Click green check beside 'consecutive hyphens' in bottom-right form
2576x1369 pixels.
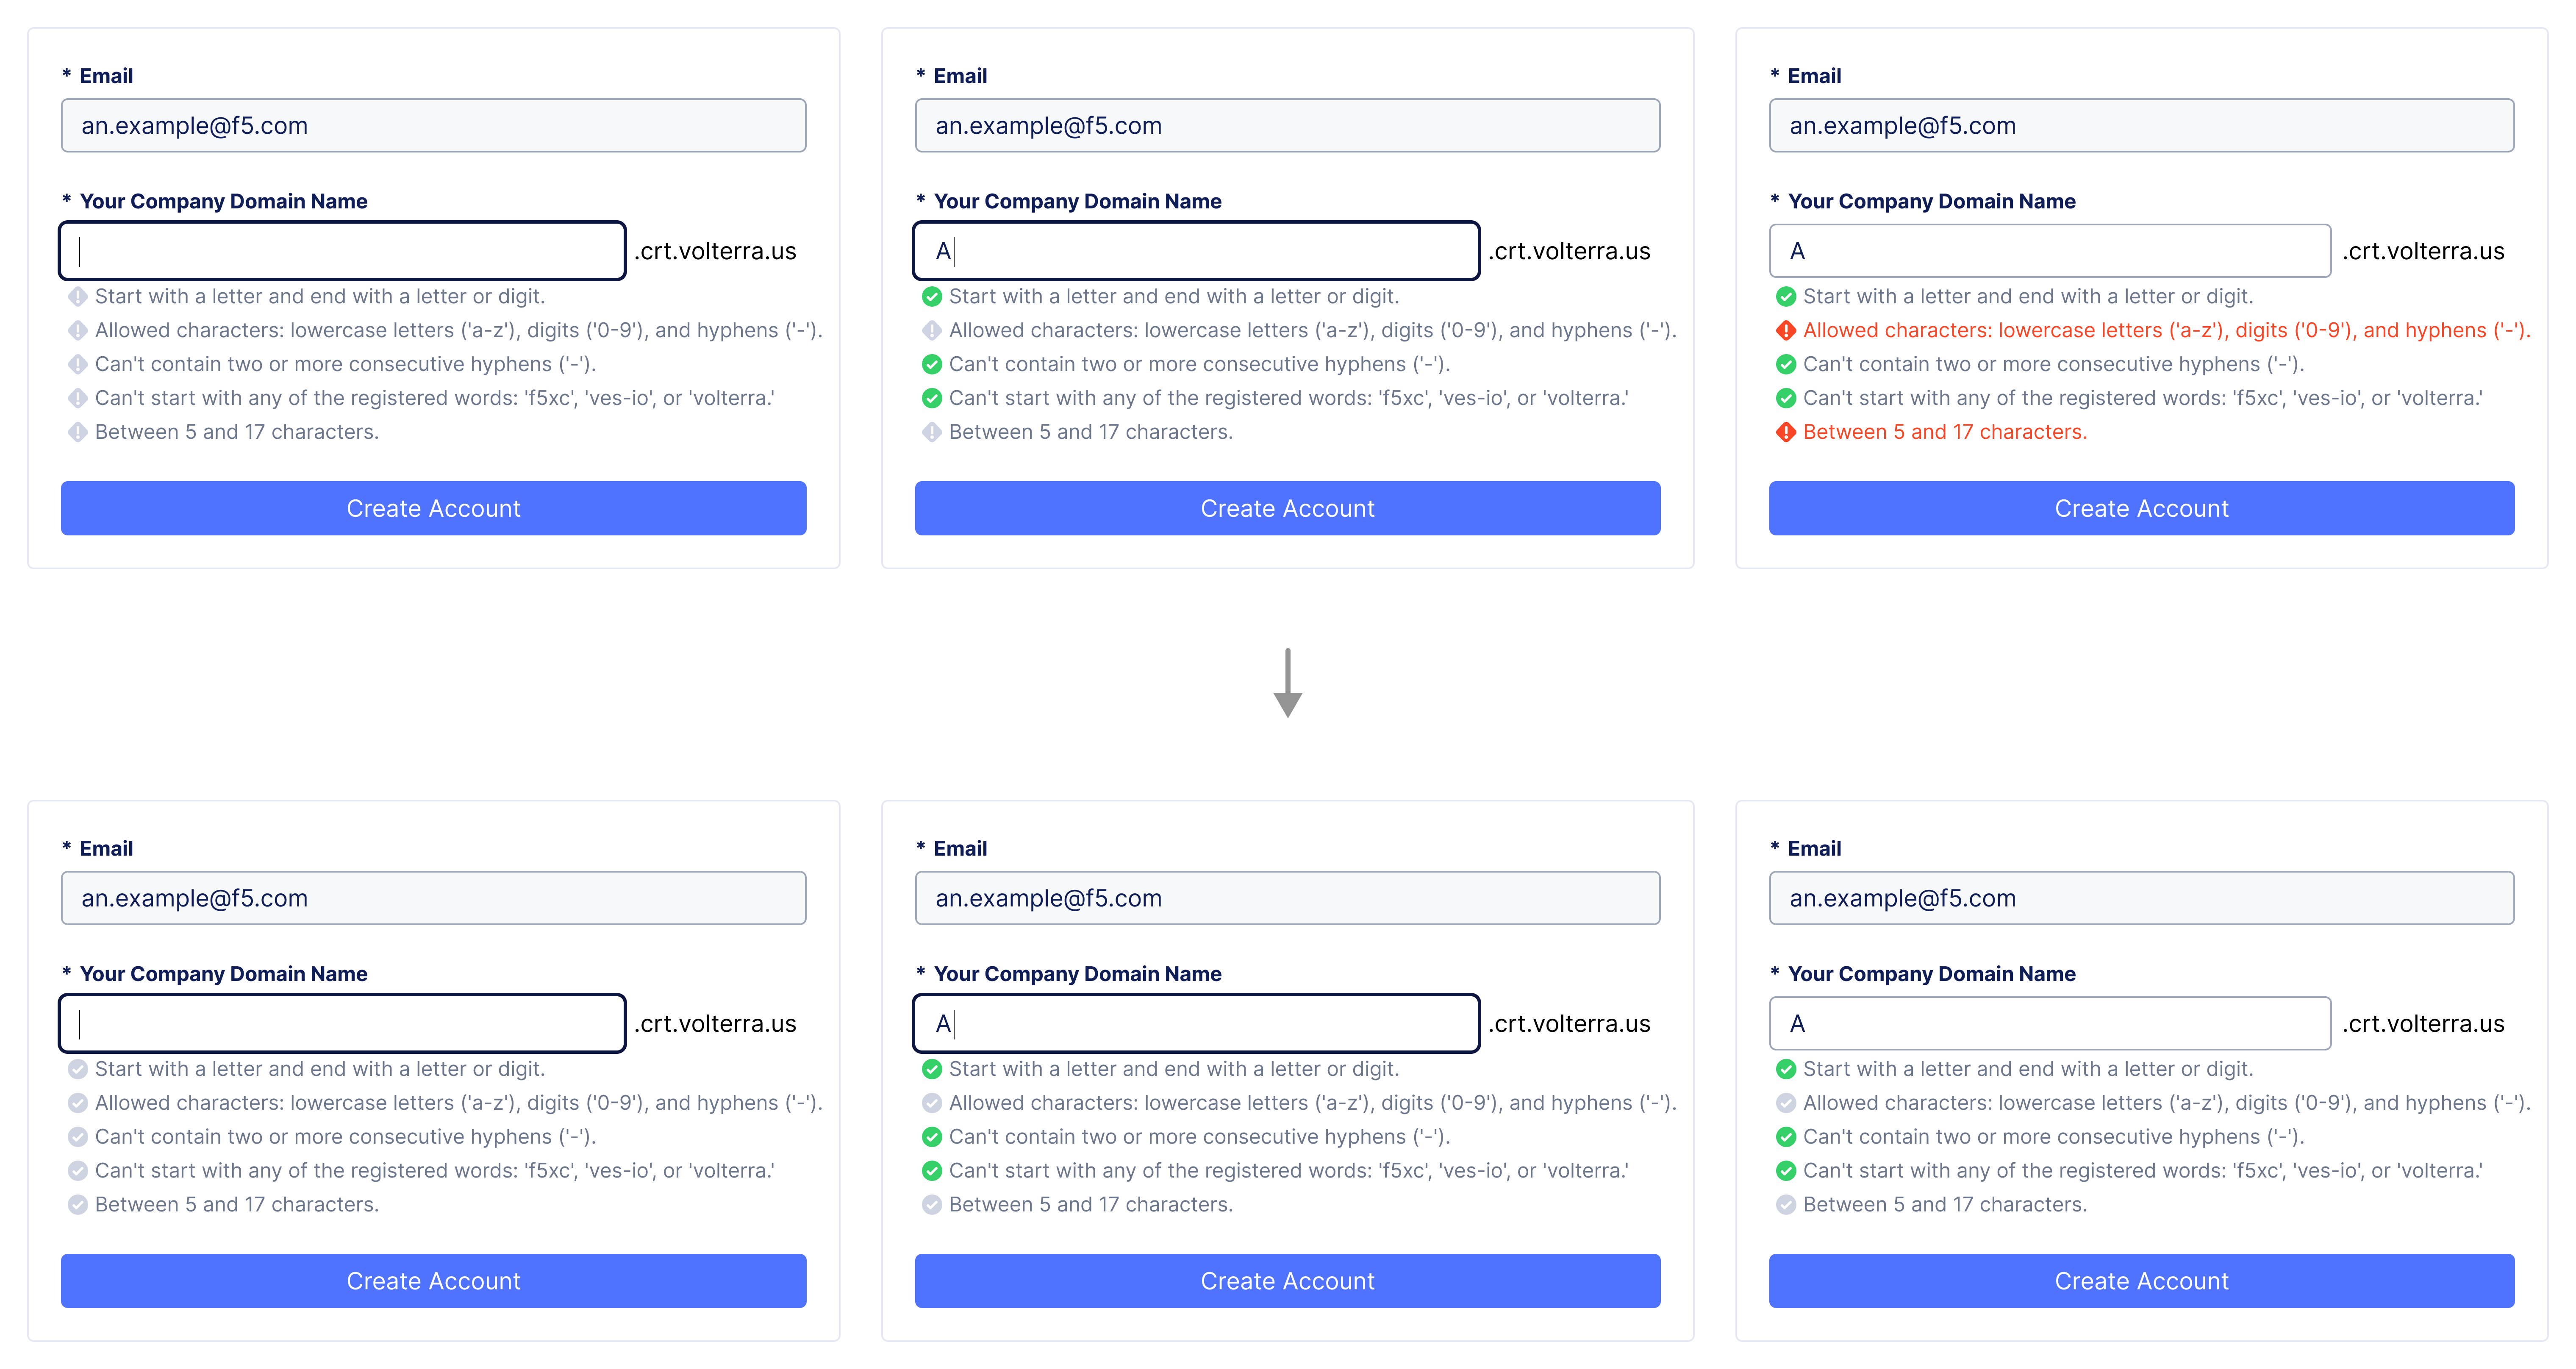click(x=1785, y=1137)
